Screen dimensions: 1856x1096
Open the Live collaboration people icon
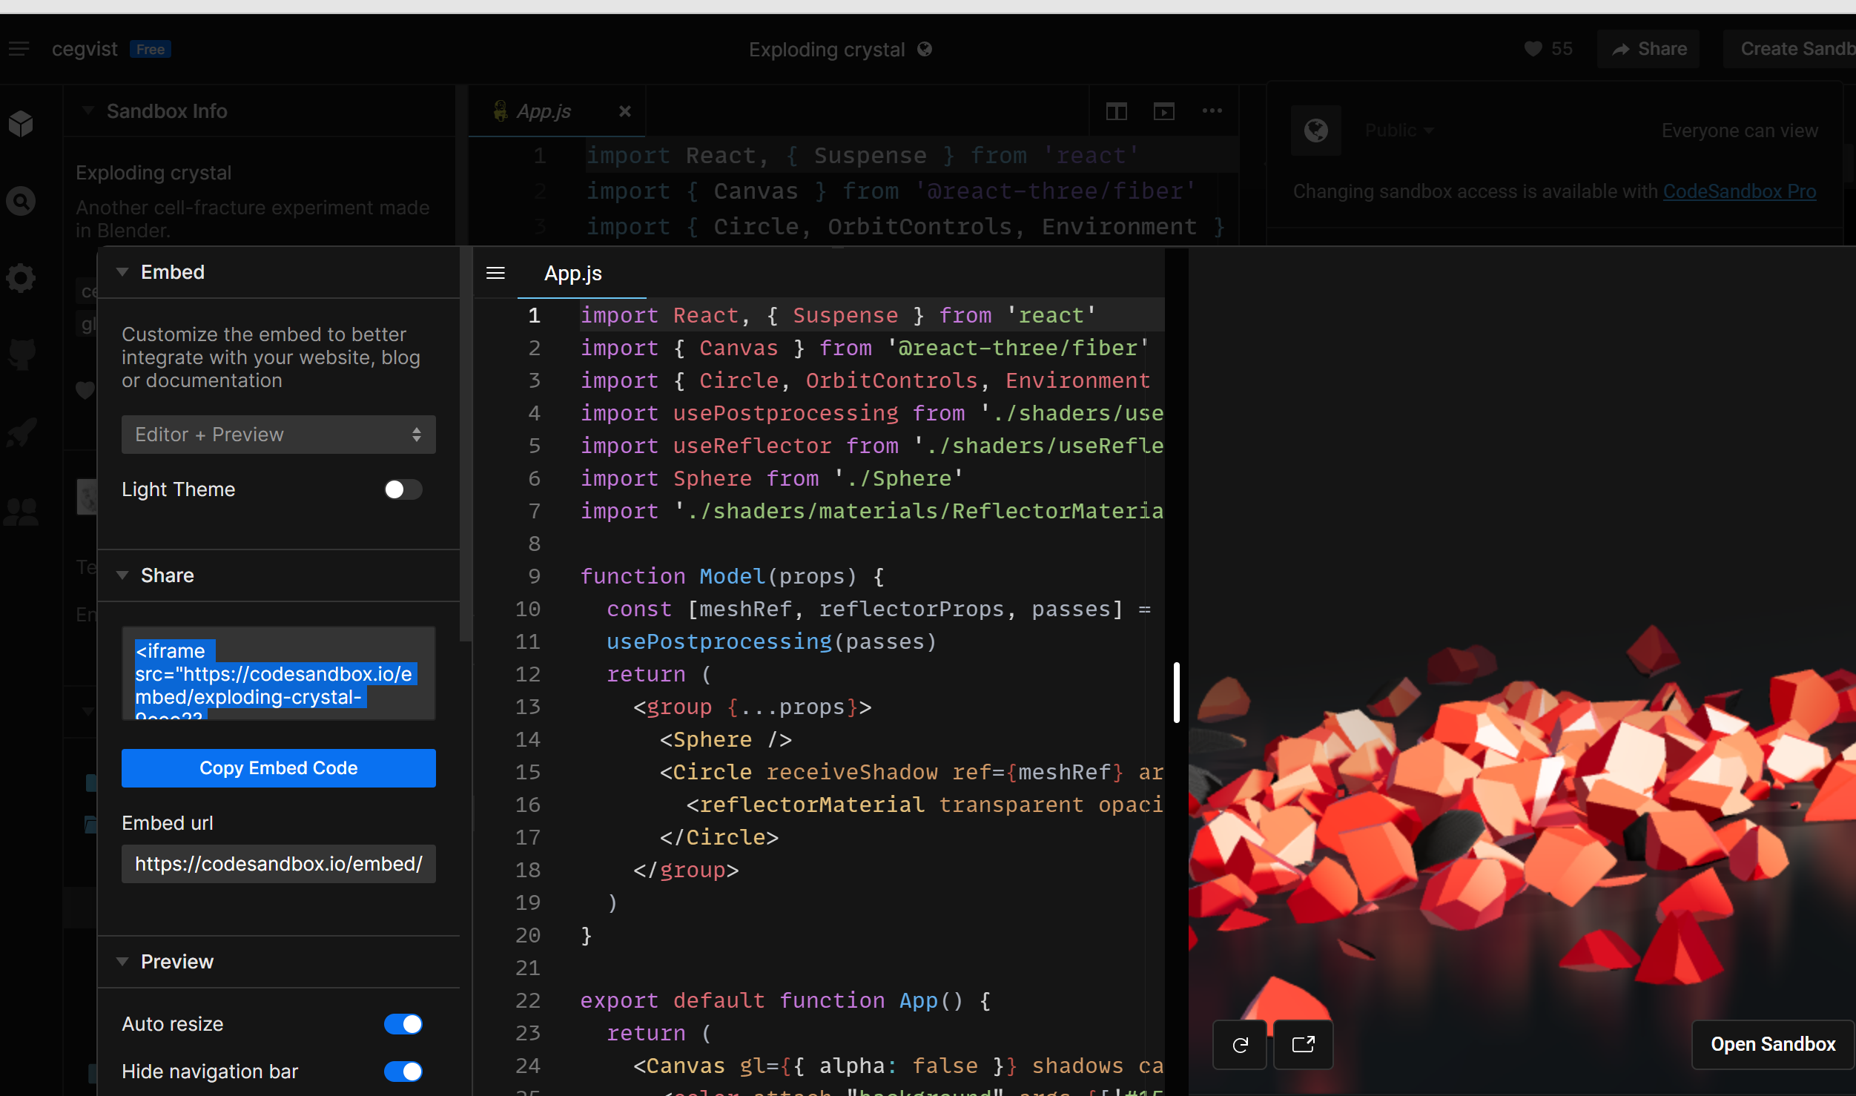(21, 511)
